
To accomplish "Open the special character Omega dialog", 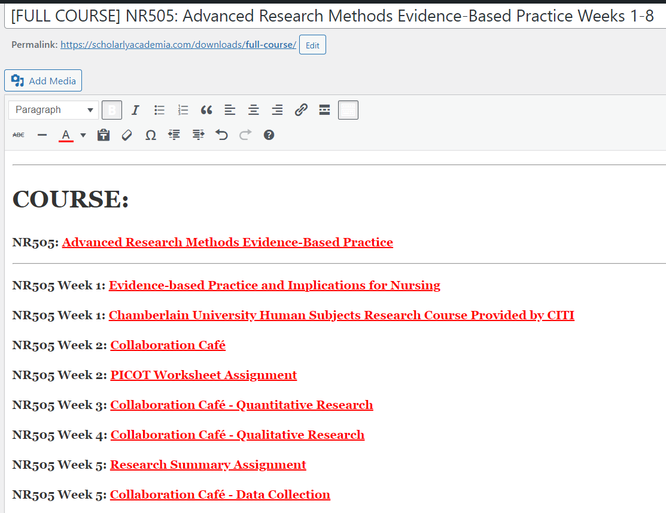I will 151,135.
